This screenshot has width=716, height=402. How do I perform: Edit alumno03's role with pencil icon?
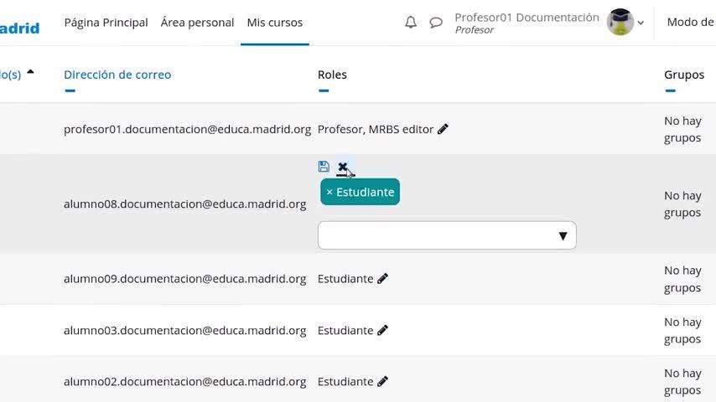pyautogui.click(x=382, y=330)
